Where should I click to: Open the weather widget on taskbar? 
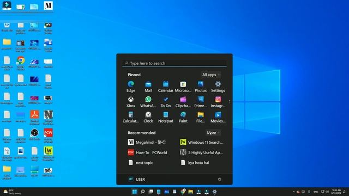click(12, 192)
